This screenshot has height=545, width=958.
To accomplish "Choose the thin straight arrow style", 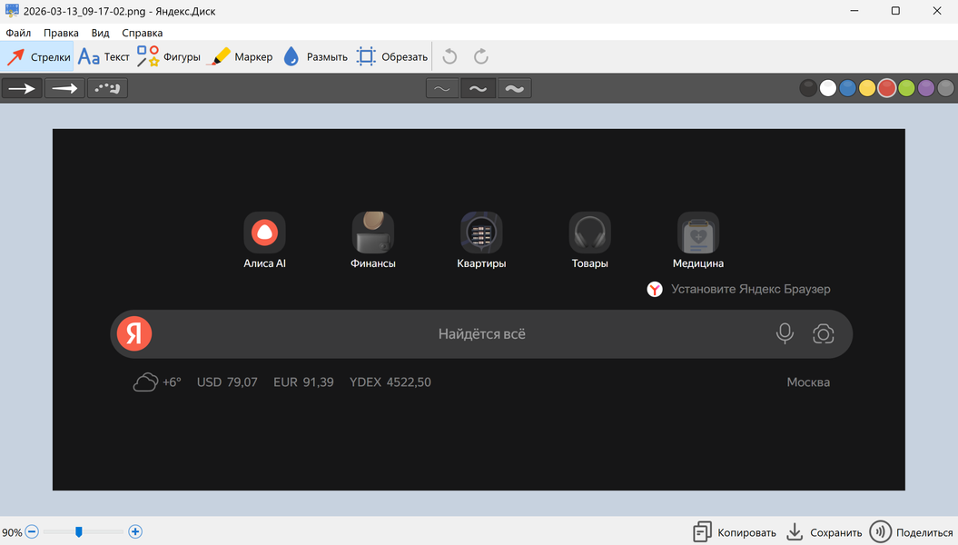I will point(22,89).
